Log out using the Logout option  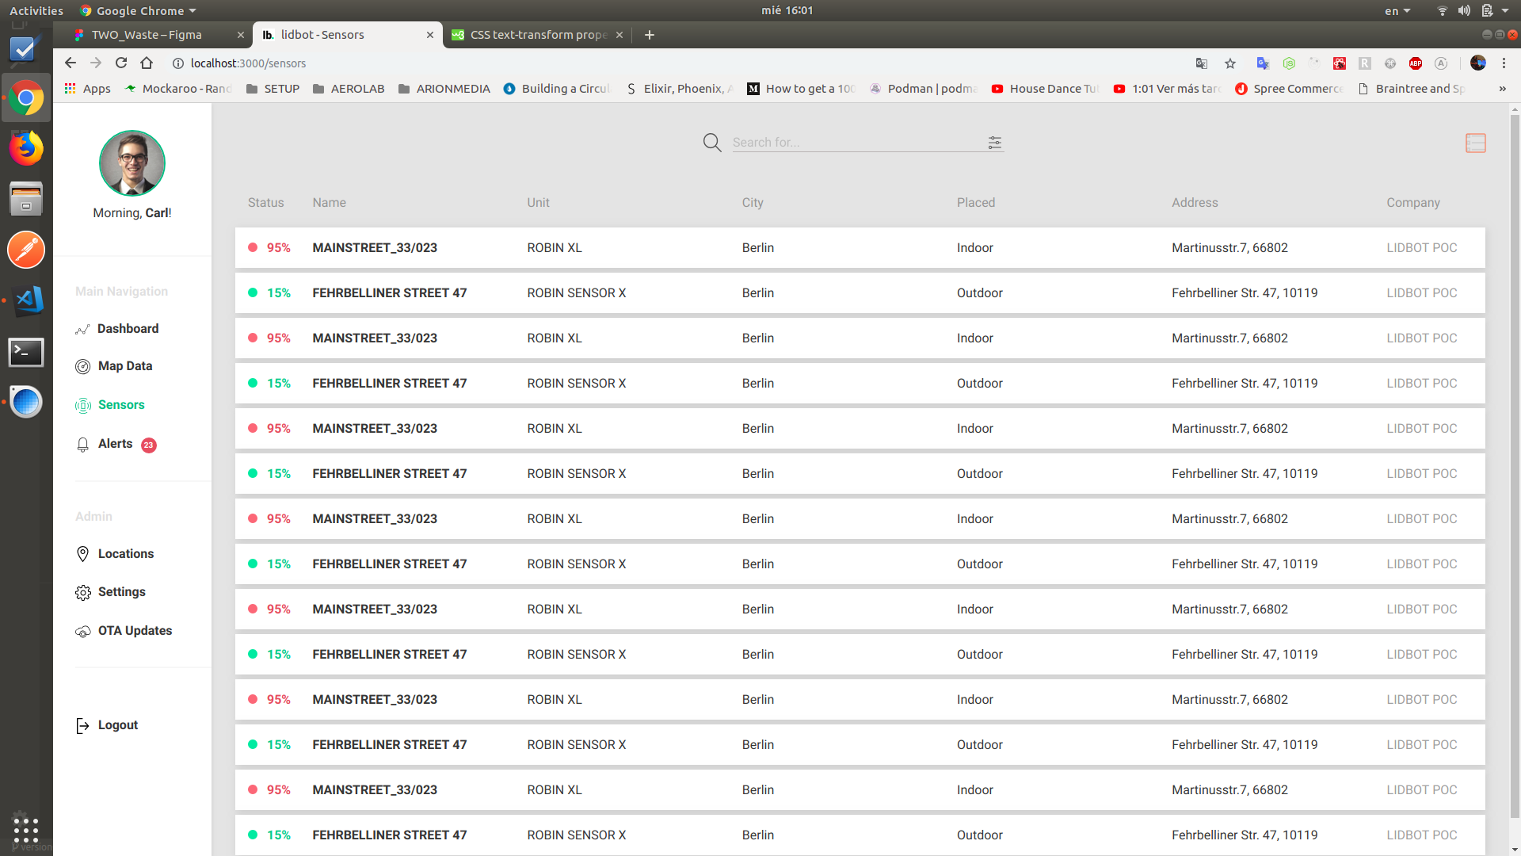tap(117, 724)
